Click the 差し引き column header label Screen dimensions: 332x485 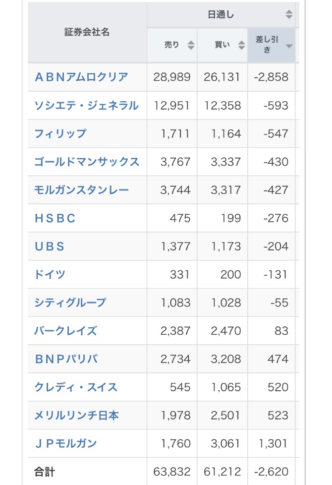267,45
